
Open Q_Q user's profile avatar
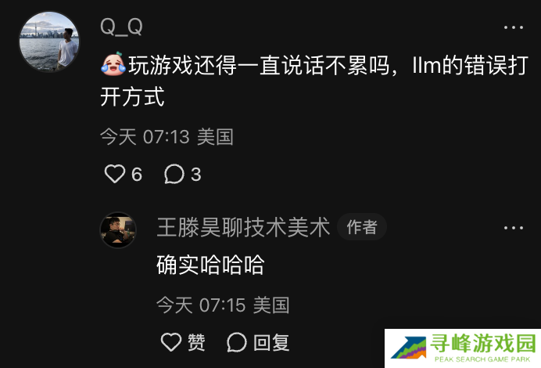pos(49,41)
